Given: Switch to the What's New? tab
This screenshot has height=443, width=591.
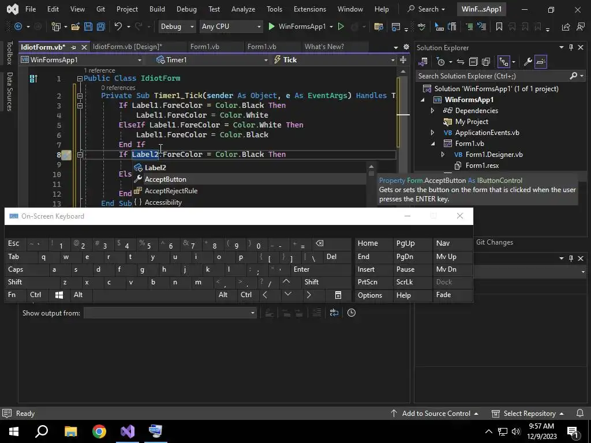Looking at the screenshot, I should coord(324,47).
